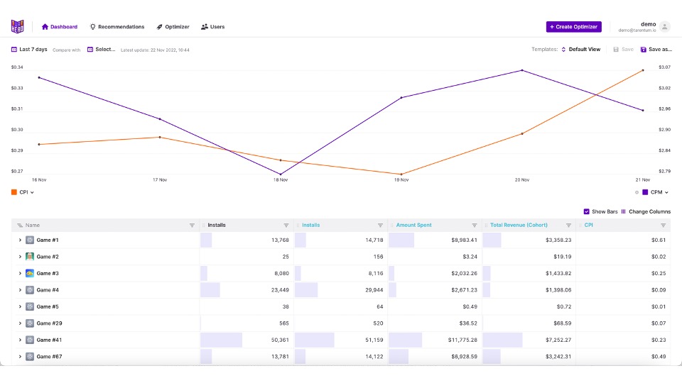Expand the Game #1 row

pyautogui.click(x=20, y=240)
